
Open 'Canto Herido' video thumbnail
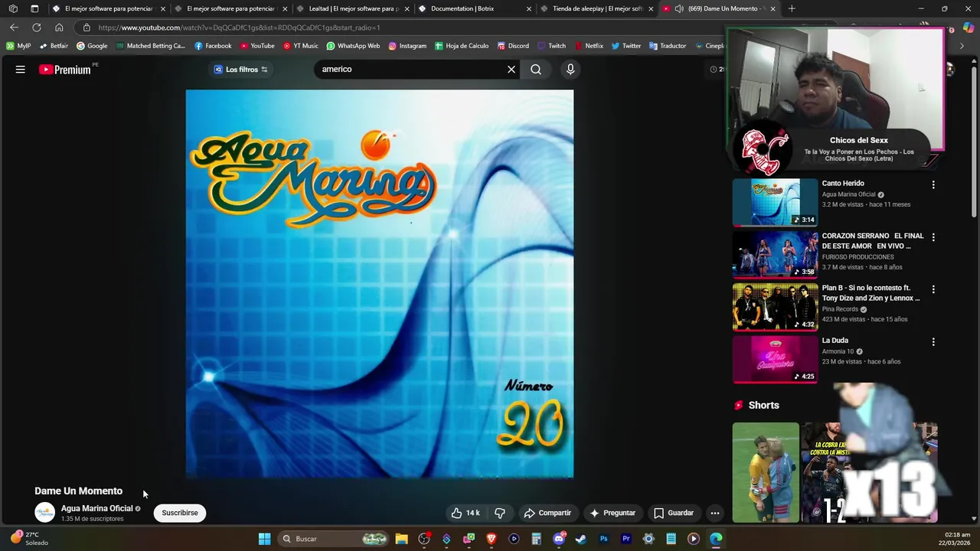[x=776, y=202]
